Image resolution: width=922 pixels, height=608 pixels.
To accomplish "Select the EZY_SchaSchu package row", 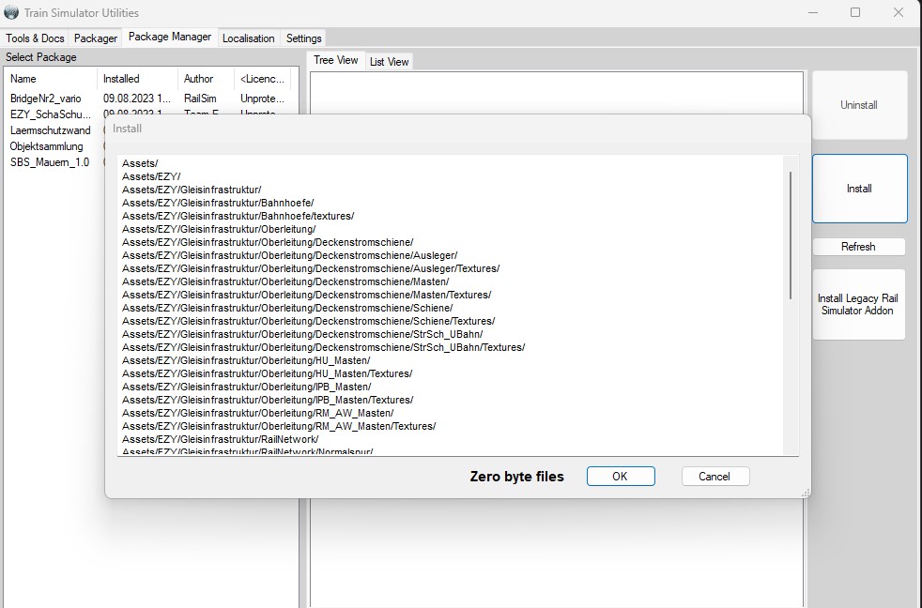I will [51, 114].
